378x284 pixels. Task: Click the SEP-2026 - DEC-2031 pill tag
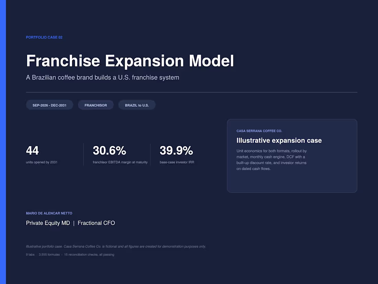49,105
